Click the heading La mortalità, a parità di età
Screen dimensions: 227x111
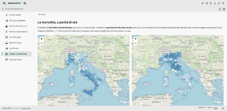pyautogui.click(x=57, y=22)
